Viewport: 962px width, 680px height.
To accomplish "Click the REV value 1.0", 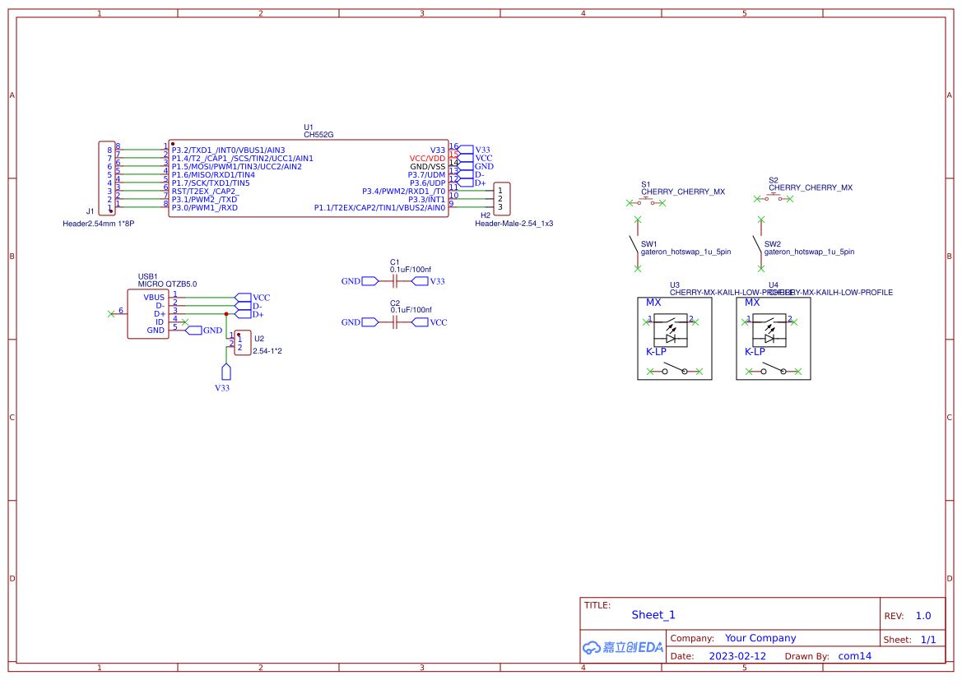I will pyautogui.click(x=922, y=615).
